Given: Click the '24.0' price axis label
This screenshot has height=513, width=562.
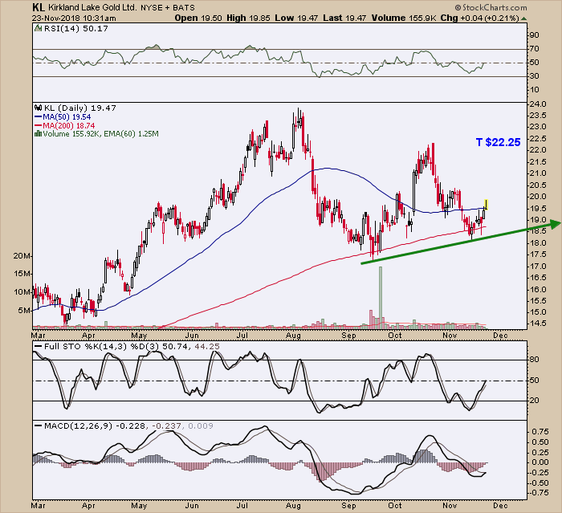Looking at the screenshot, I should click(x=539, y=104).
